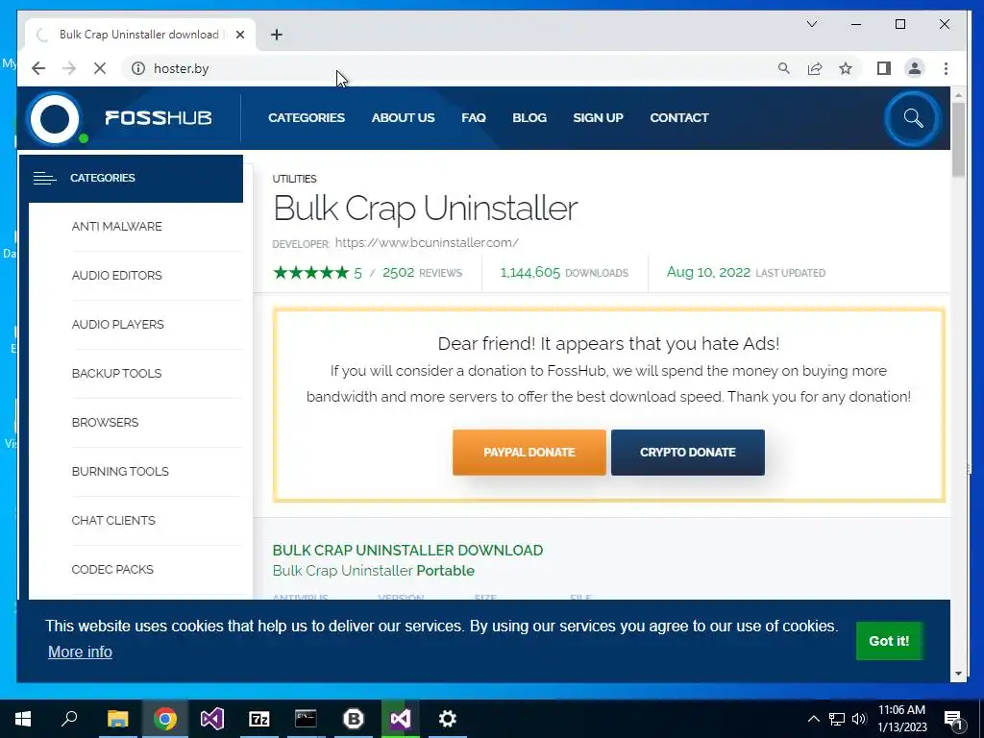Bookmark this tab with the star icon

click(846, 68)
